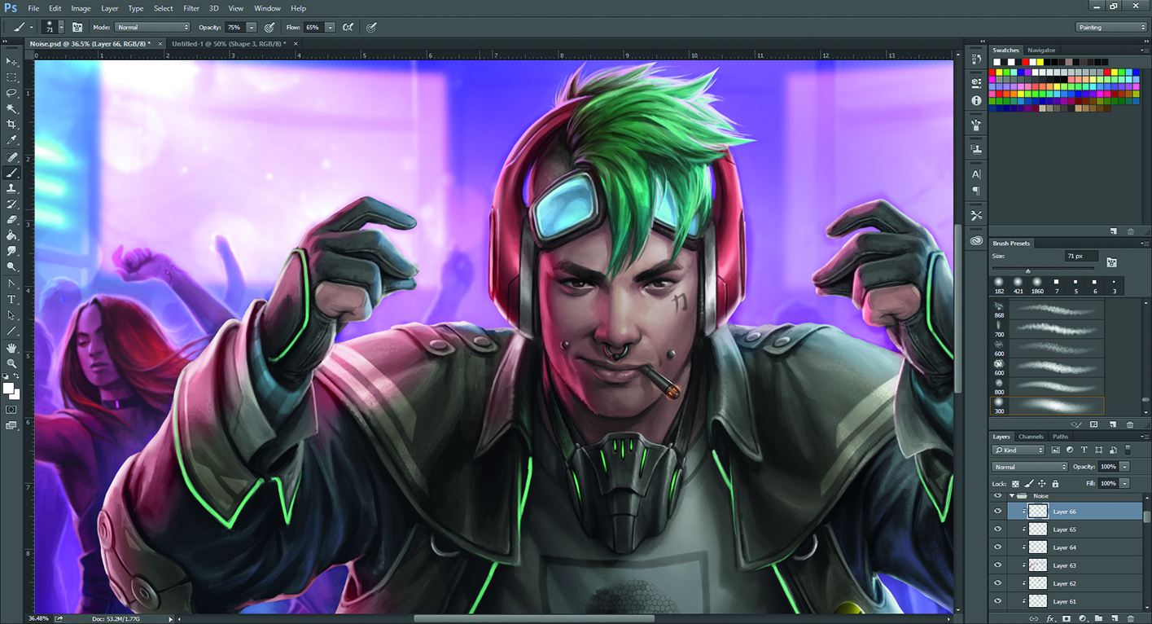Select the Dodge tool
The width and height of the screenshot is (1152, 624).
pyautogui.click(x=11, y=267)
